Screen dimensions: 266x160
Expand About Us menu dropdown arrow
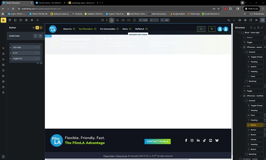pyautogui.click(x=74, y=29)
